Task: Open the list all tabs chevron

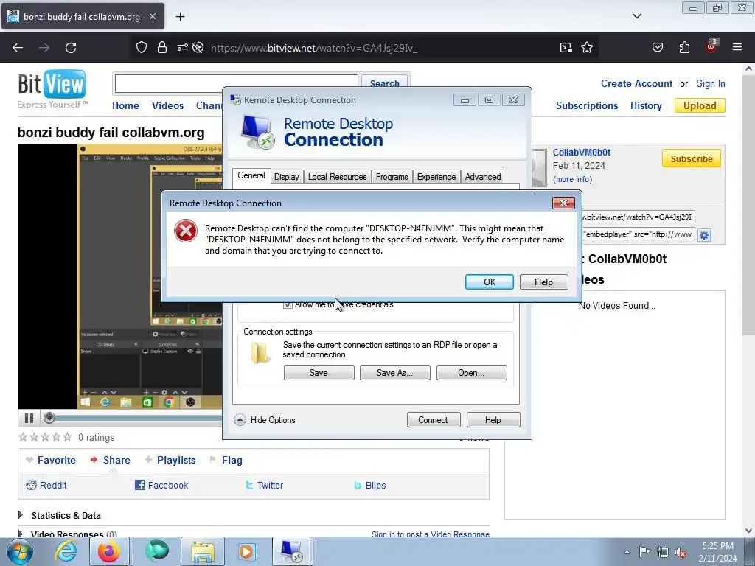Action: click(x=636, y=16)
